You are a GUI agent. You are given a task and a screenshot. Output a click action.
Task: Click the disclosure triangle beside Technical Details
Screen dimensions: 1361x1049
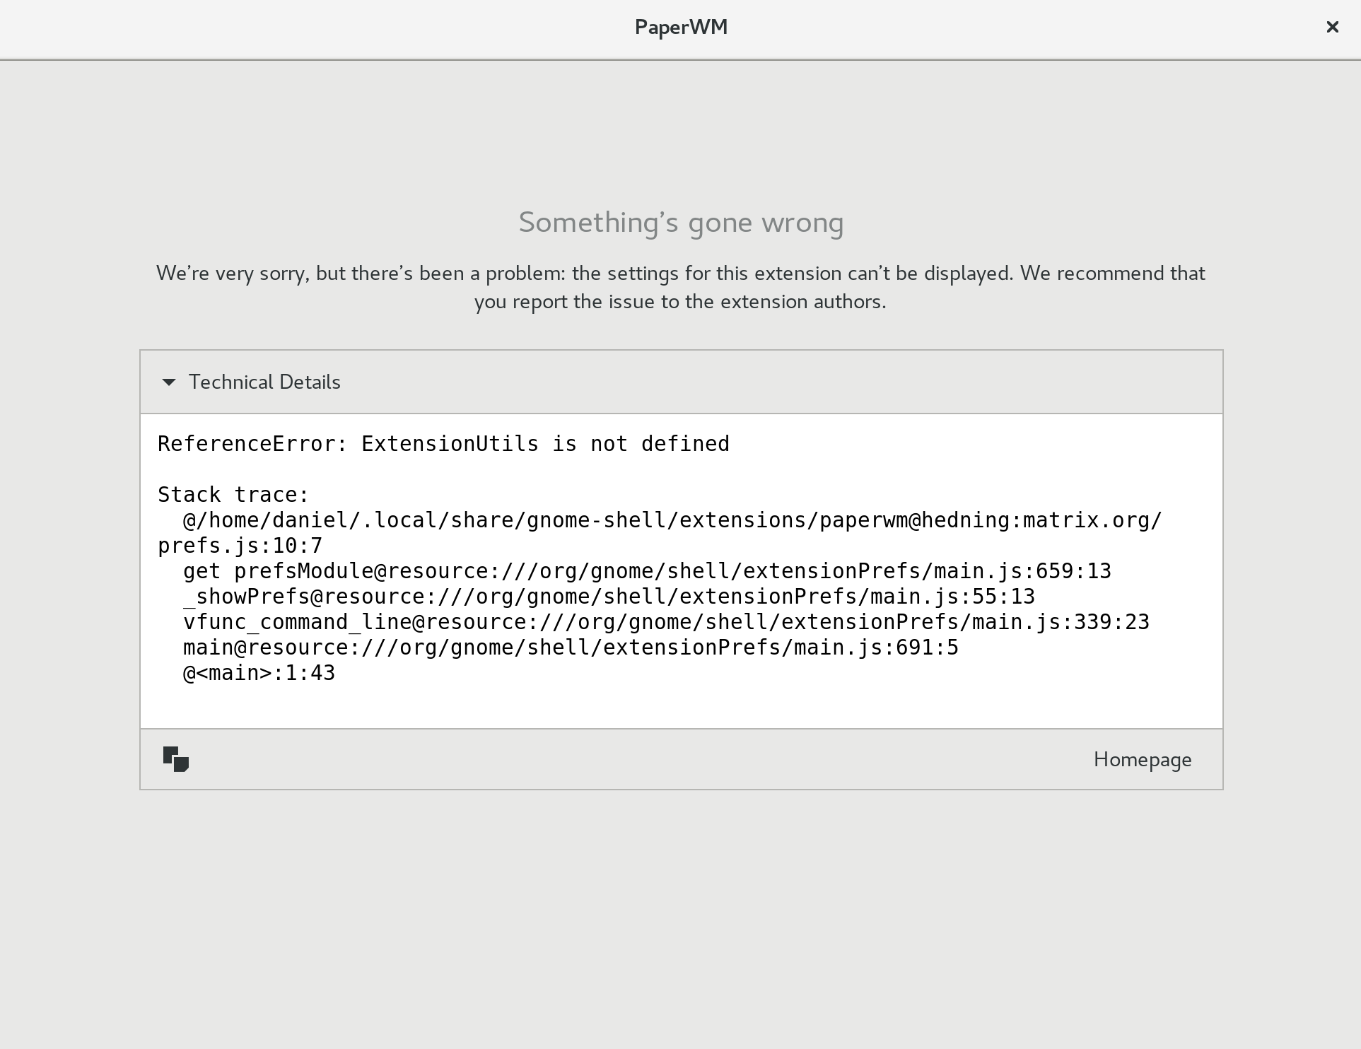coord(168,382)
